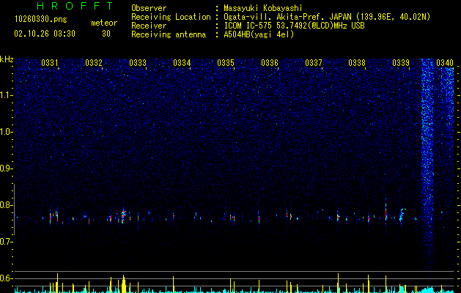Click the 'Receiving Location' label
This screenshot has width=461, height=293.
171,17
